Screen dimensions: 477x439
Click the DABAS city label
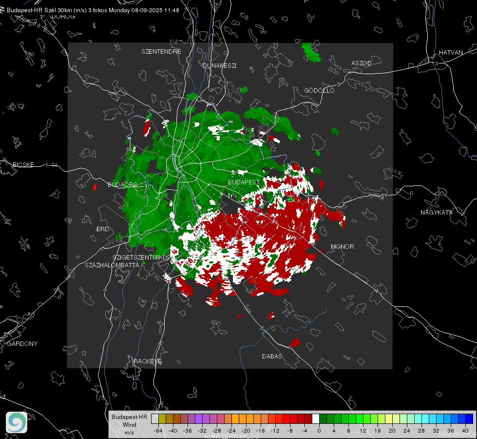(272, 356)
